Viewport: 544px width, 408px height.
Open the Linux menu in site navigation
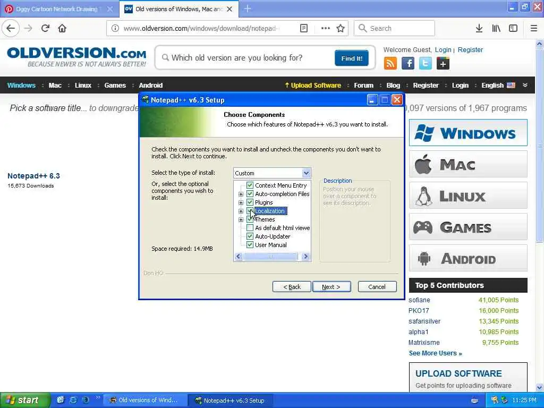pos(83,85)
